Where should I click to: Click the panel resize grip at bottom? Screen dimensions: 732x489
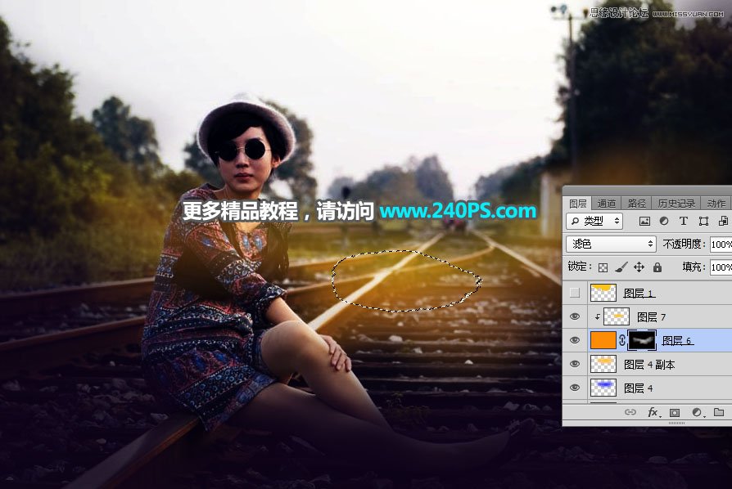tap(676, 424)
